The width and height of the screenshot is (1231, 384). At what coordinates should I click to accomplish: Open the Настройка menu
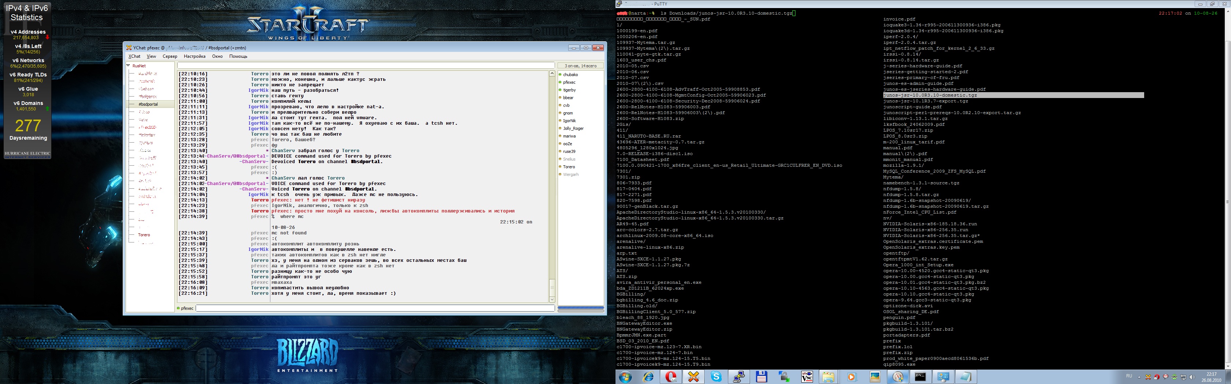pos(195,56)
